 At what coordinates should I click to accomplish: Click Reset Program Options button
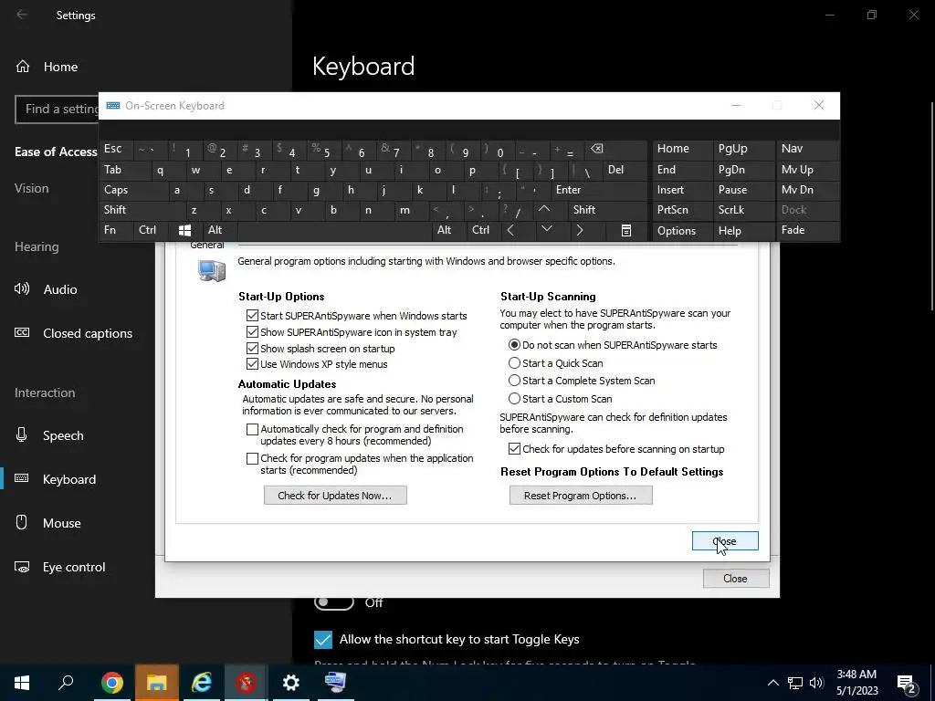pos(581,496)
